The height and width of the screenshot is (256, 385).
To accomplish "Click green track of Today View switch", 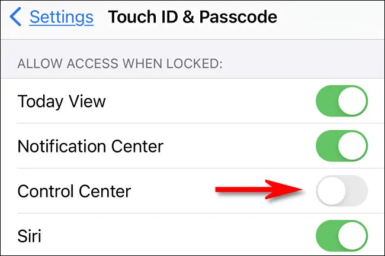I will [x=326, y=101].
